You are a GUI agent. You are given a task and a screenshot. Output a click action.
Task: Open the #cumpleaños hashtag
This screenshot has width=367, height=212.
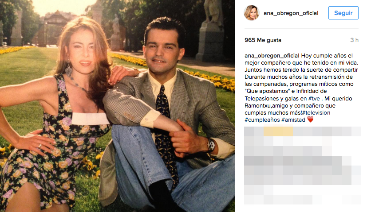262,120
